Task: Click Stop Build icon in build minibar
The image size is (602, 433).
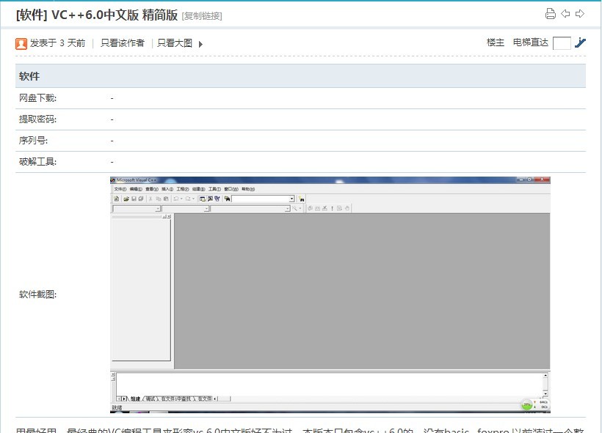Action: (x=324, y=209)
